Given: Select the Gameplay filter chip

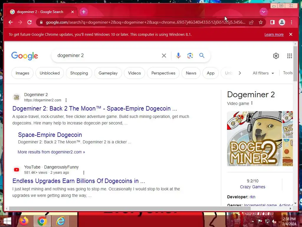Looking at the screenshot, I should tap(108, 73).
